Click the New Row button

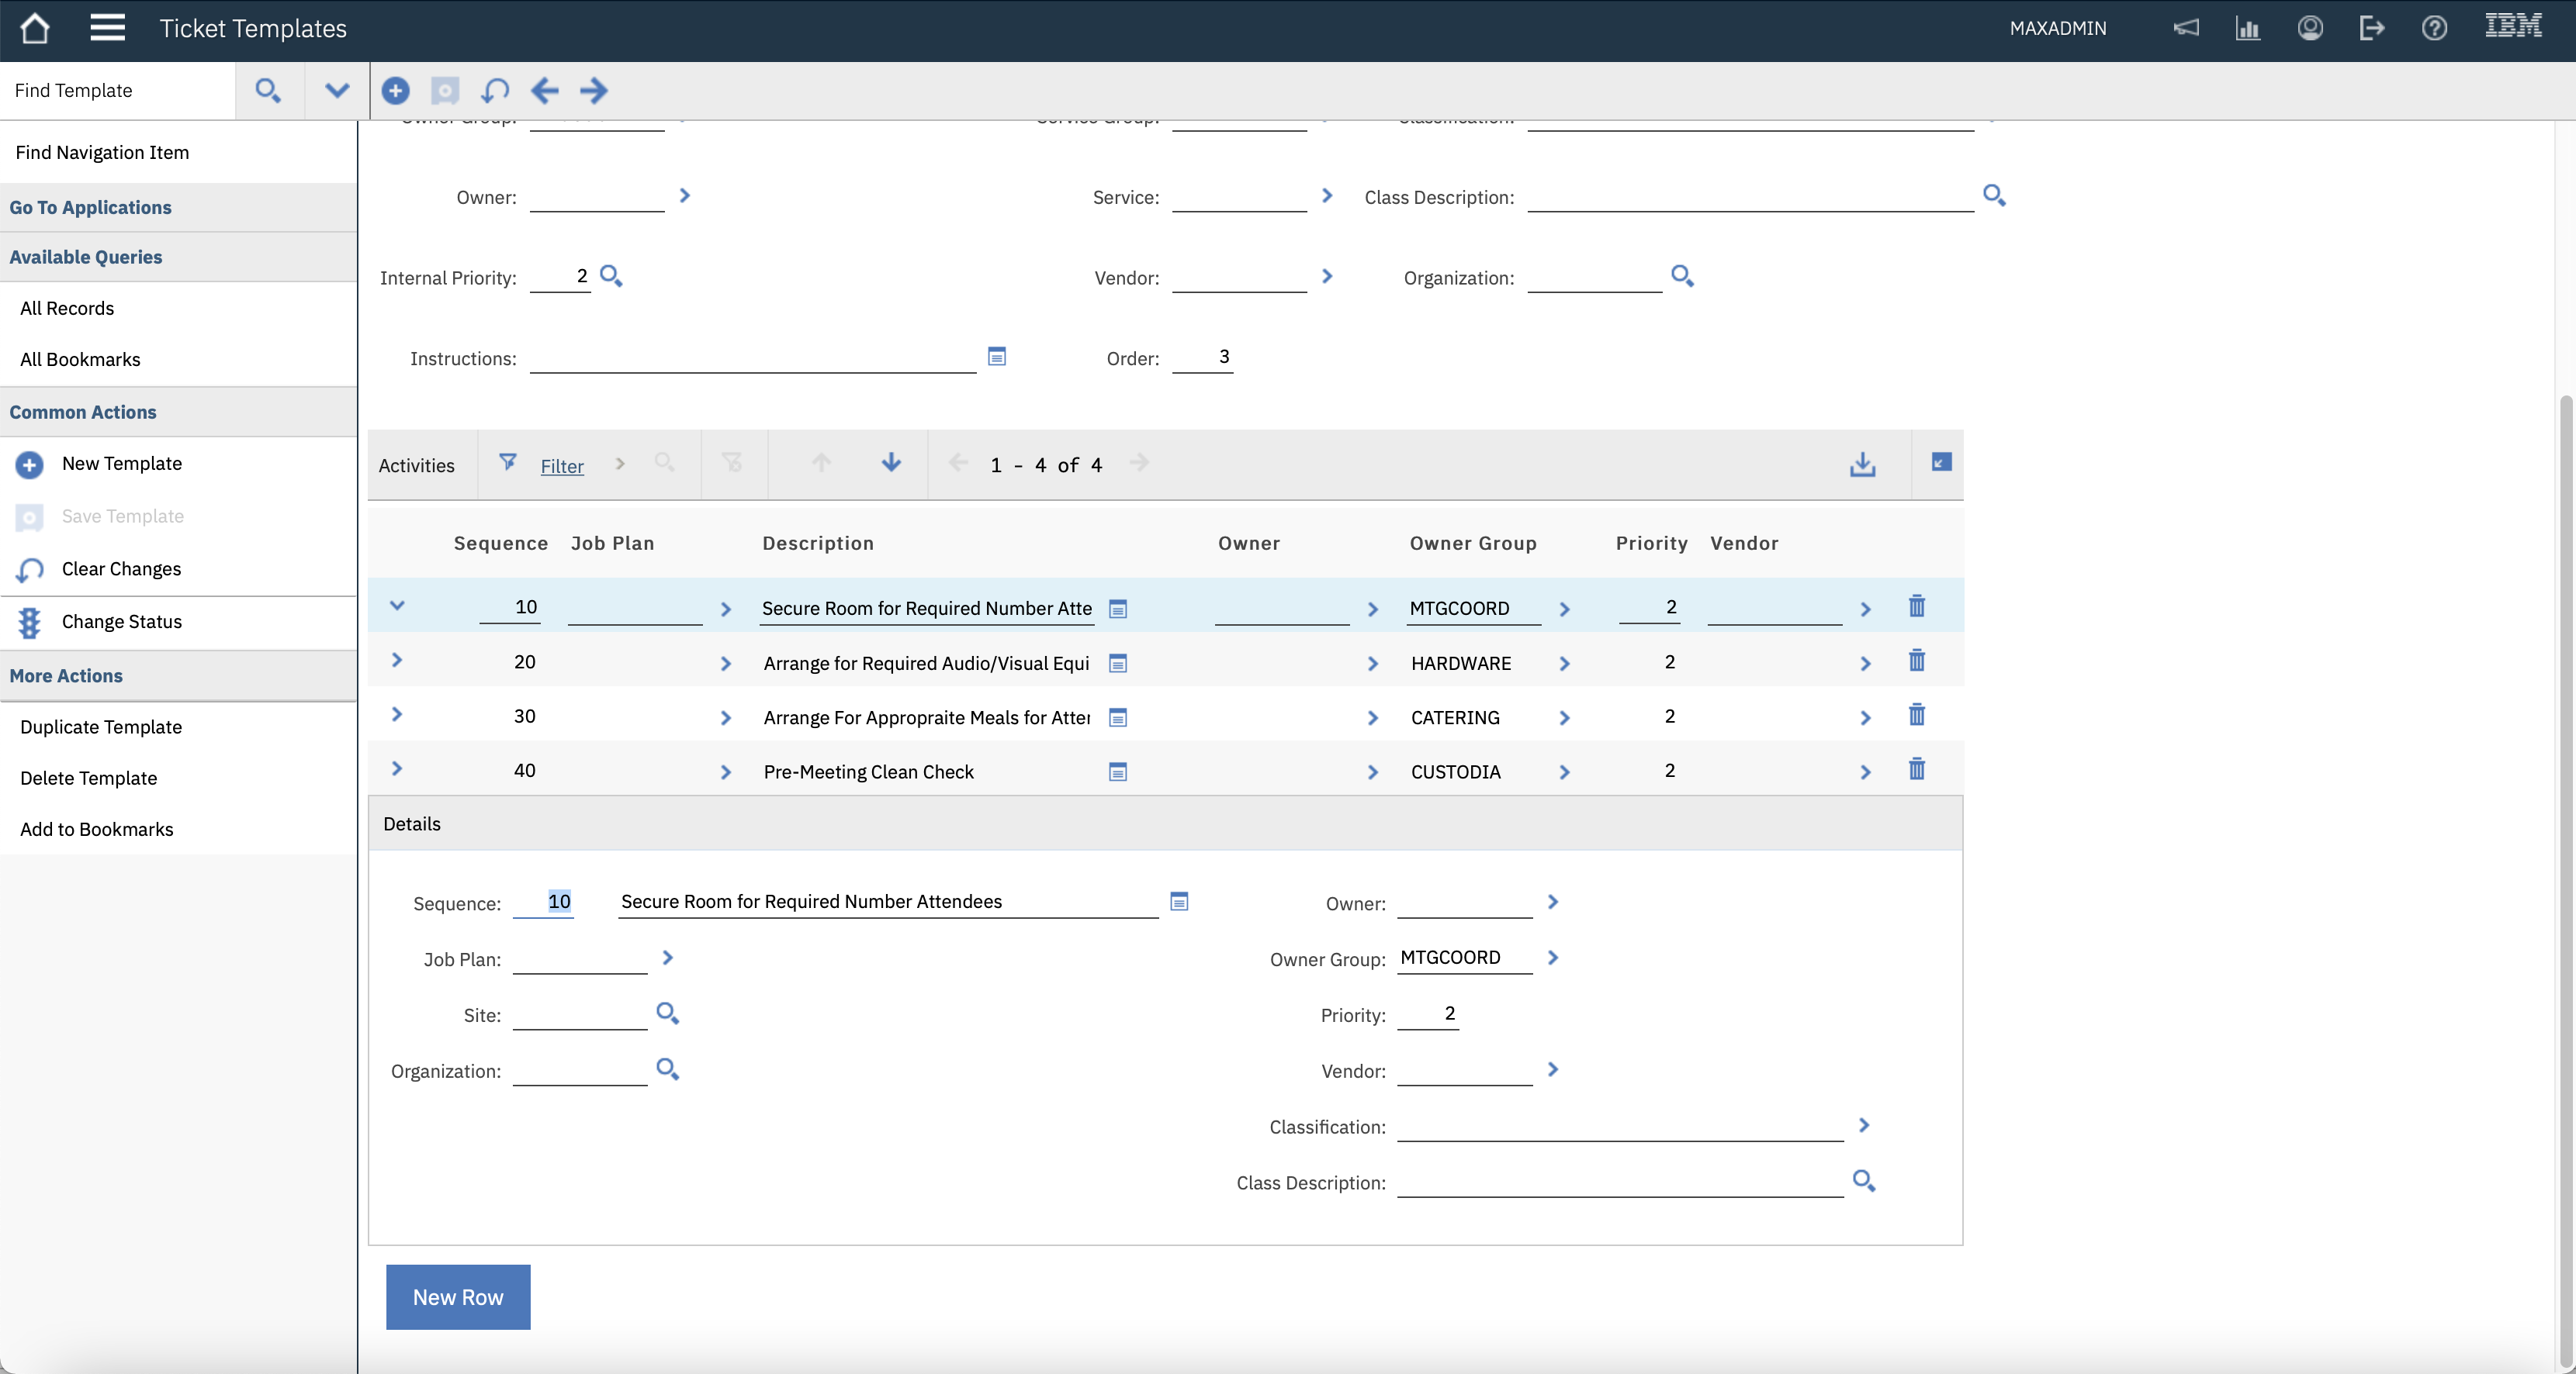[x=458, y=1297]
